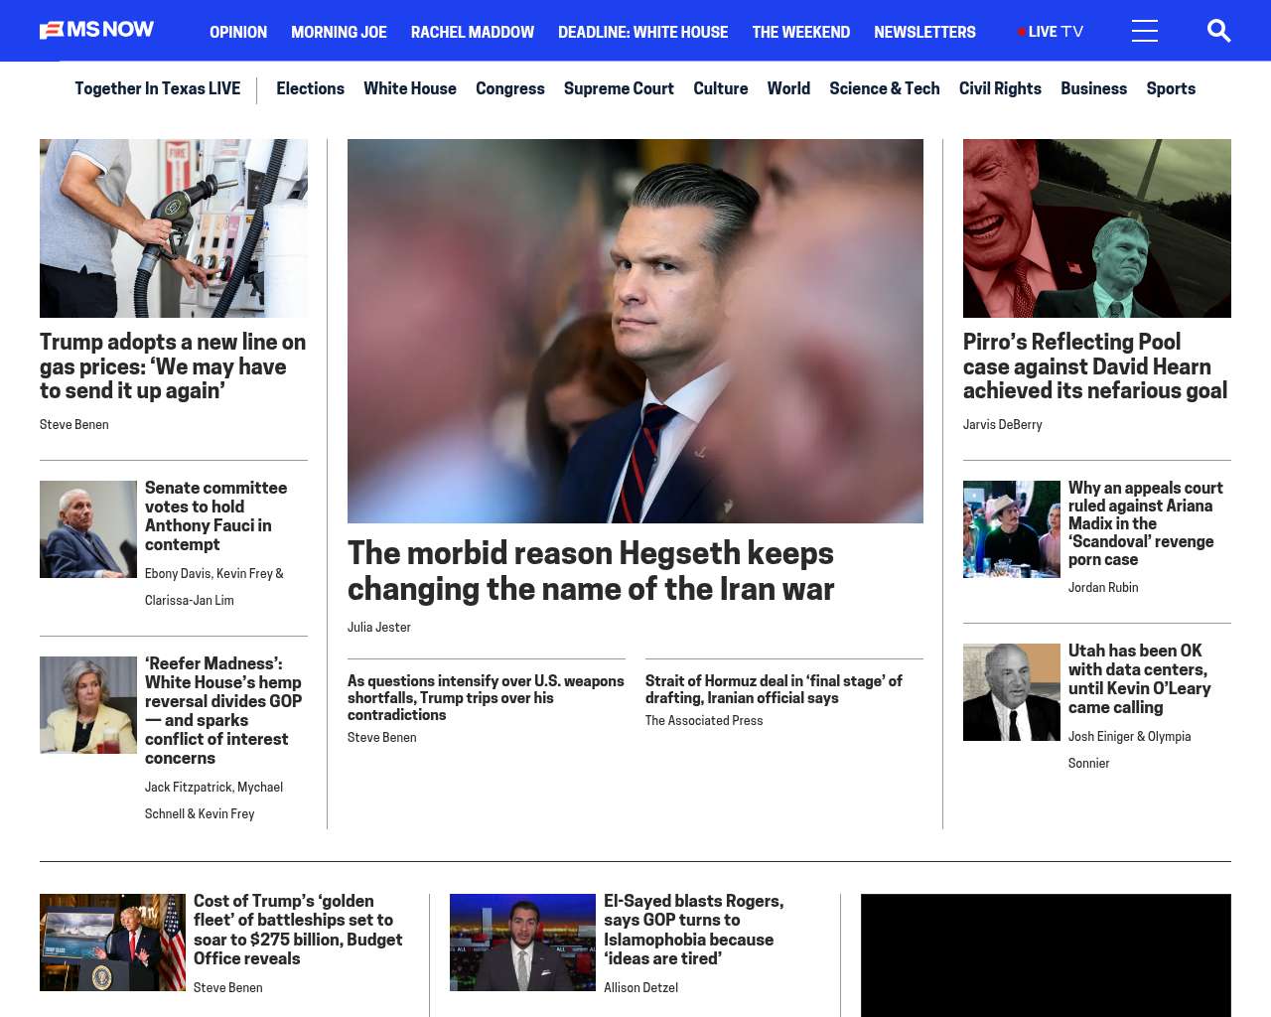Viewport: 1271px width, 1017px height.
Task: Go to Morning Joe
Action: 339,32
